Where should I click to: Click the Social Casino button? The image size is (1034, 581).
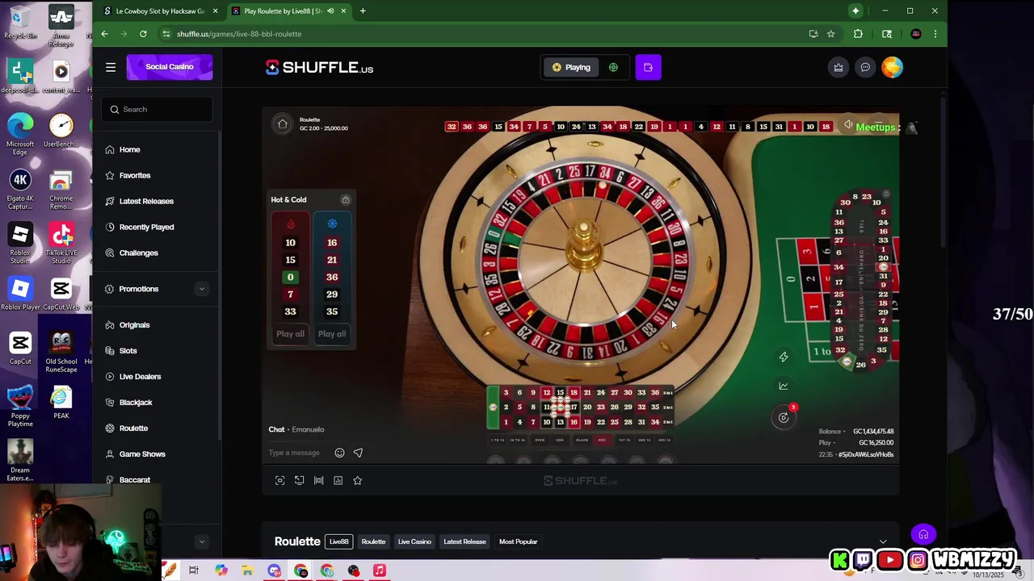170,67
